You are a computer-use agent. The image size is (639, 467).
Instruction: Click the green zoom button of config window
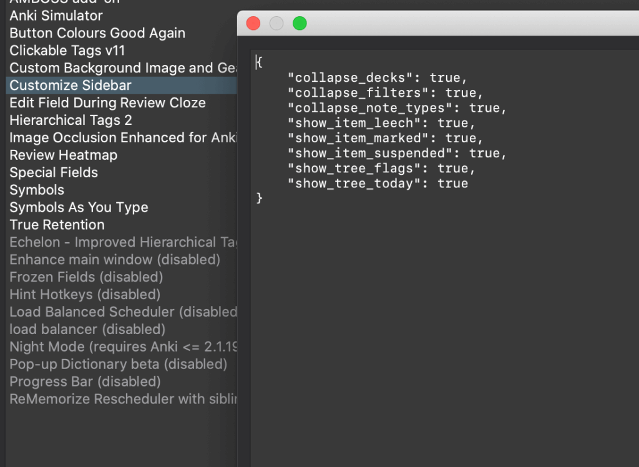coord(300,23)
